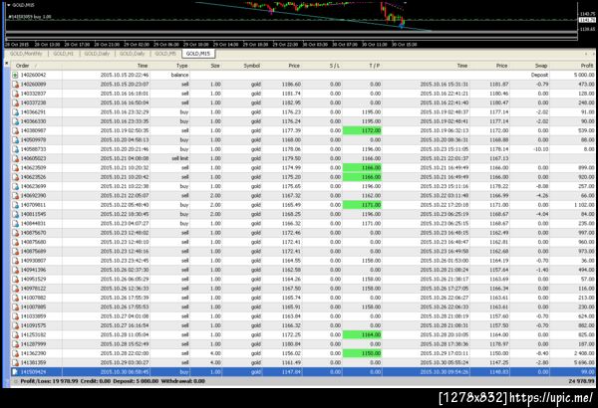The image size is (598, 408).
Task: Click the buy order icon for 140366330
Action: (15, 121)
